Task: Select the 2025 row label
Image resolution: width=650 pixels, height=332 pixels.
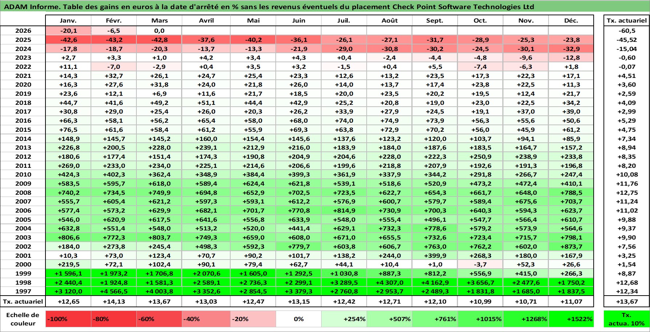Action: 23,40
